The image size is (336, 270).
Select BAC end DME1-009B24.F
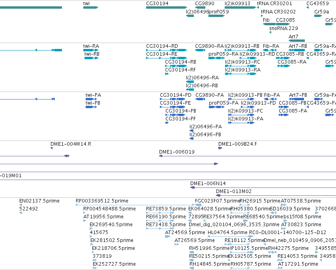237,144
